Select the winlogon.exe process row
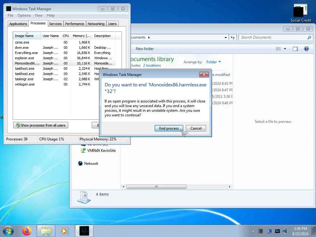The width and height of the screenshot is (316, 237). 56,84
